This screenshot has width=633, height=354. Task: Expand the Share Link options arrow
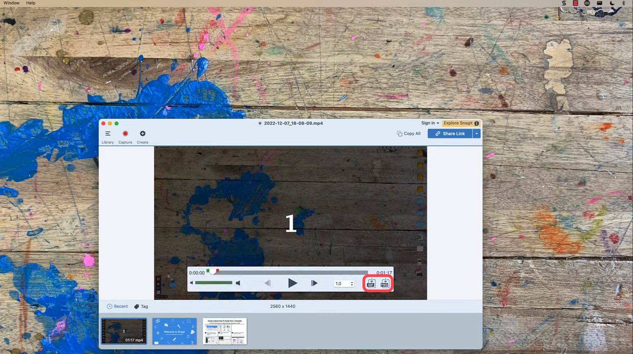click(477, 133)
